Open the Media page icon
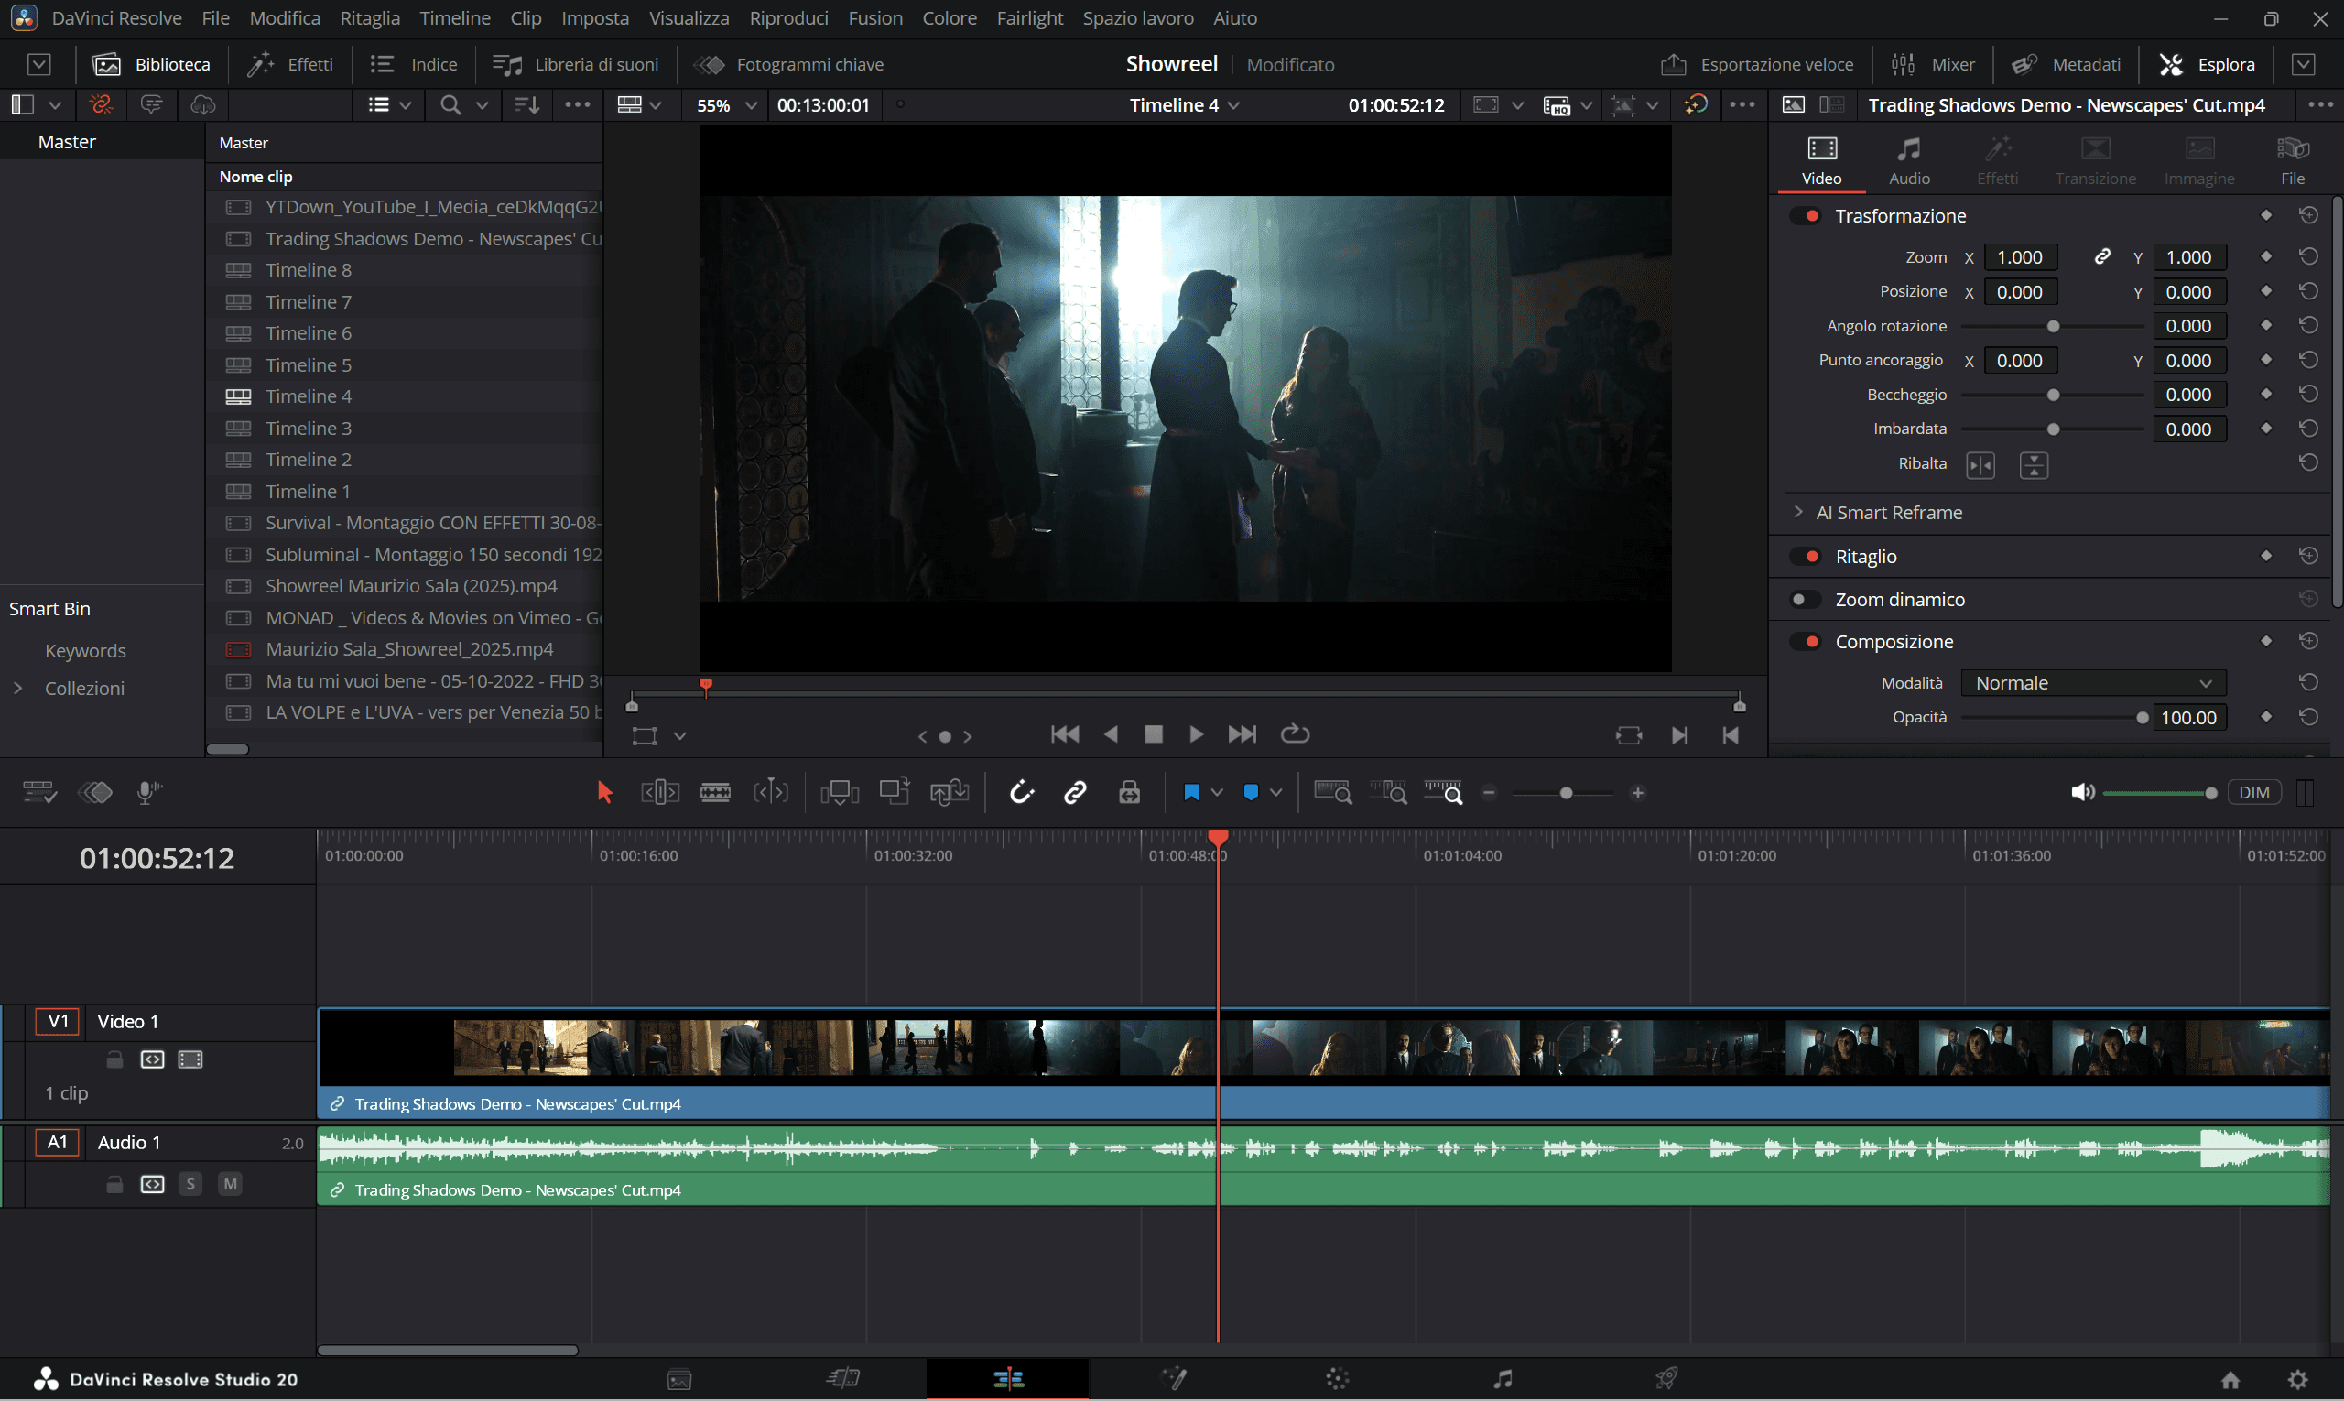2344x1401 pixels. coord(679,1380)
